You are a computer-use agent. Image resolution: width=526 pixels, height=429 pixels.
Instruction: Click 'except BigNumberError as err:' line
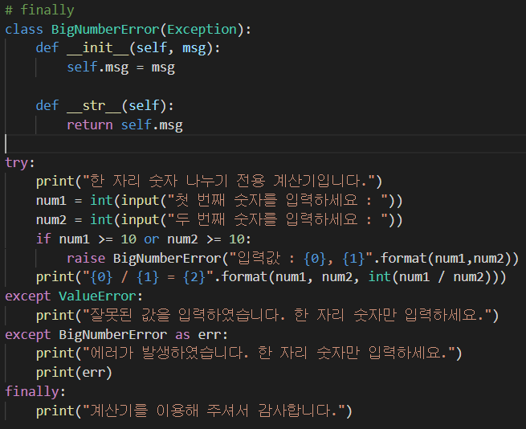tap(116, 335)
